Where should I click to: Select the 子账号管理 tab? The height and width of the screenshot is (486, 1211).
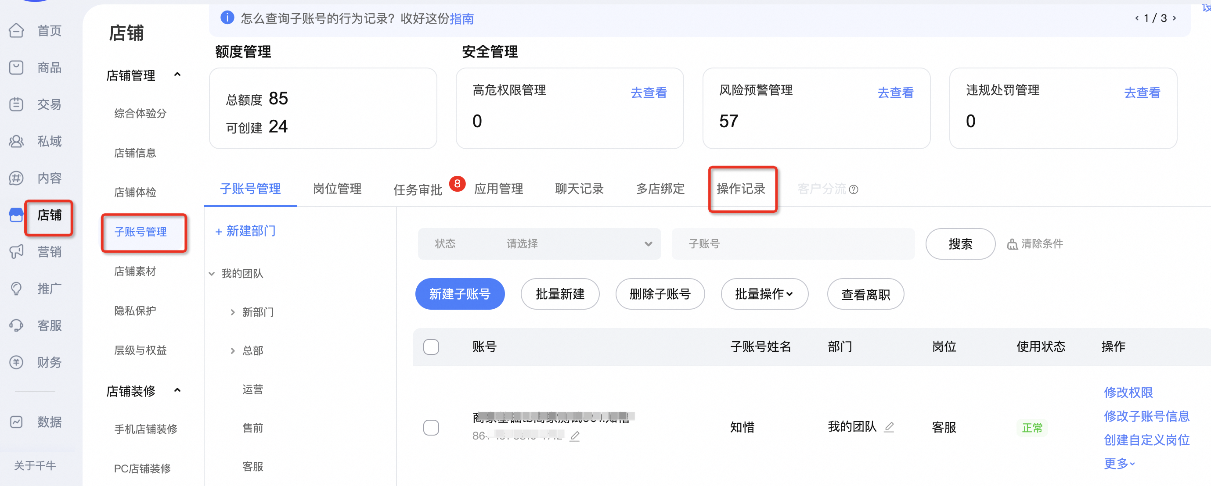tap(250, 189)
